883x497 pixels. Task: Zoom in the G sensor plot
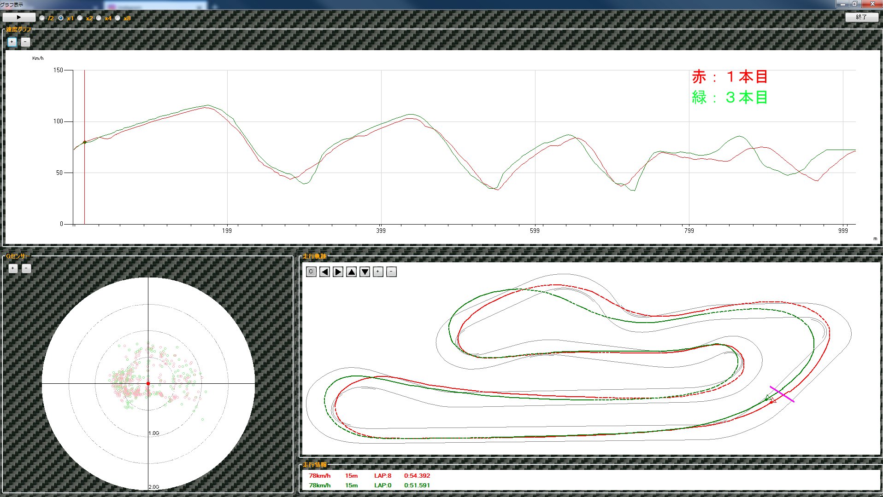tap(13, 268)
